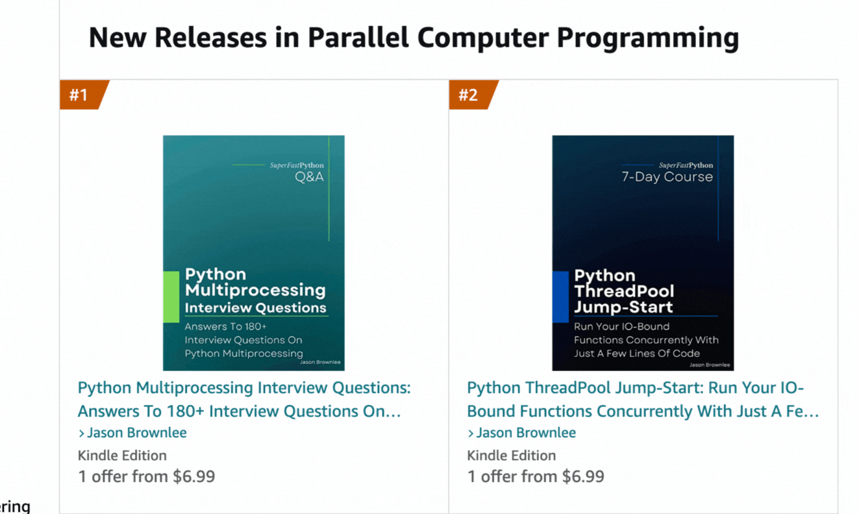Click the green accent bar on the Multiprocessing cover
The height and width of the screenshot is (514, 859).
170,297
